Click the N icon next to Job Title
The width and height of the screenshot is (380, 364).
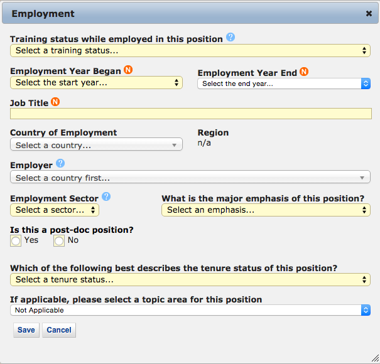click(x=55, y=102)
